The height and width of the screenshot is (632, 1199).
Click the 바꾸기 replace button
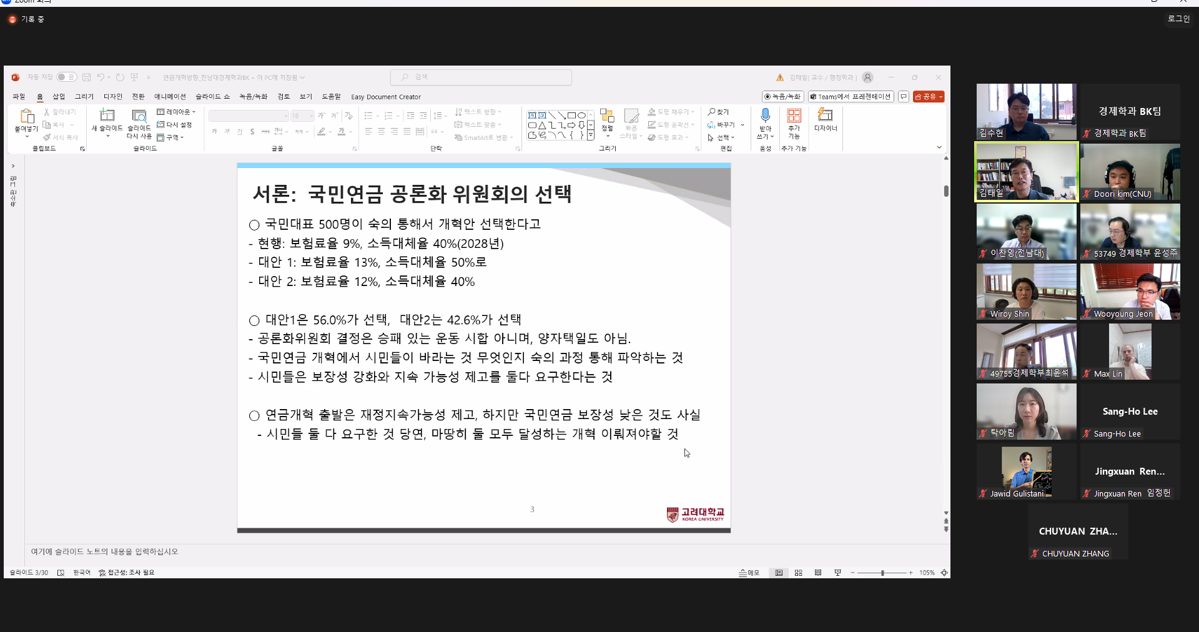point(722,125)
